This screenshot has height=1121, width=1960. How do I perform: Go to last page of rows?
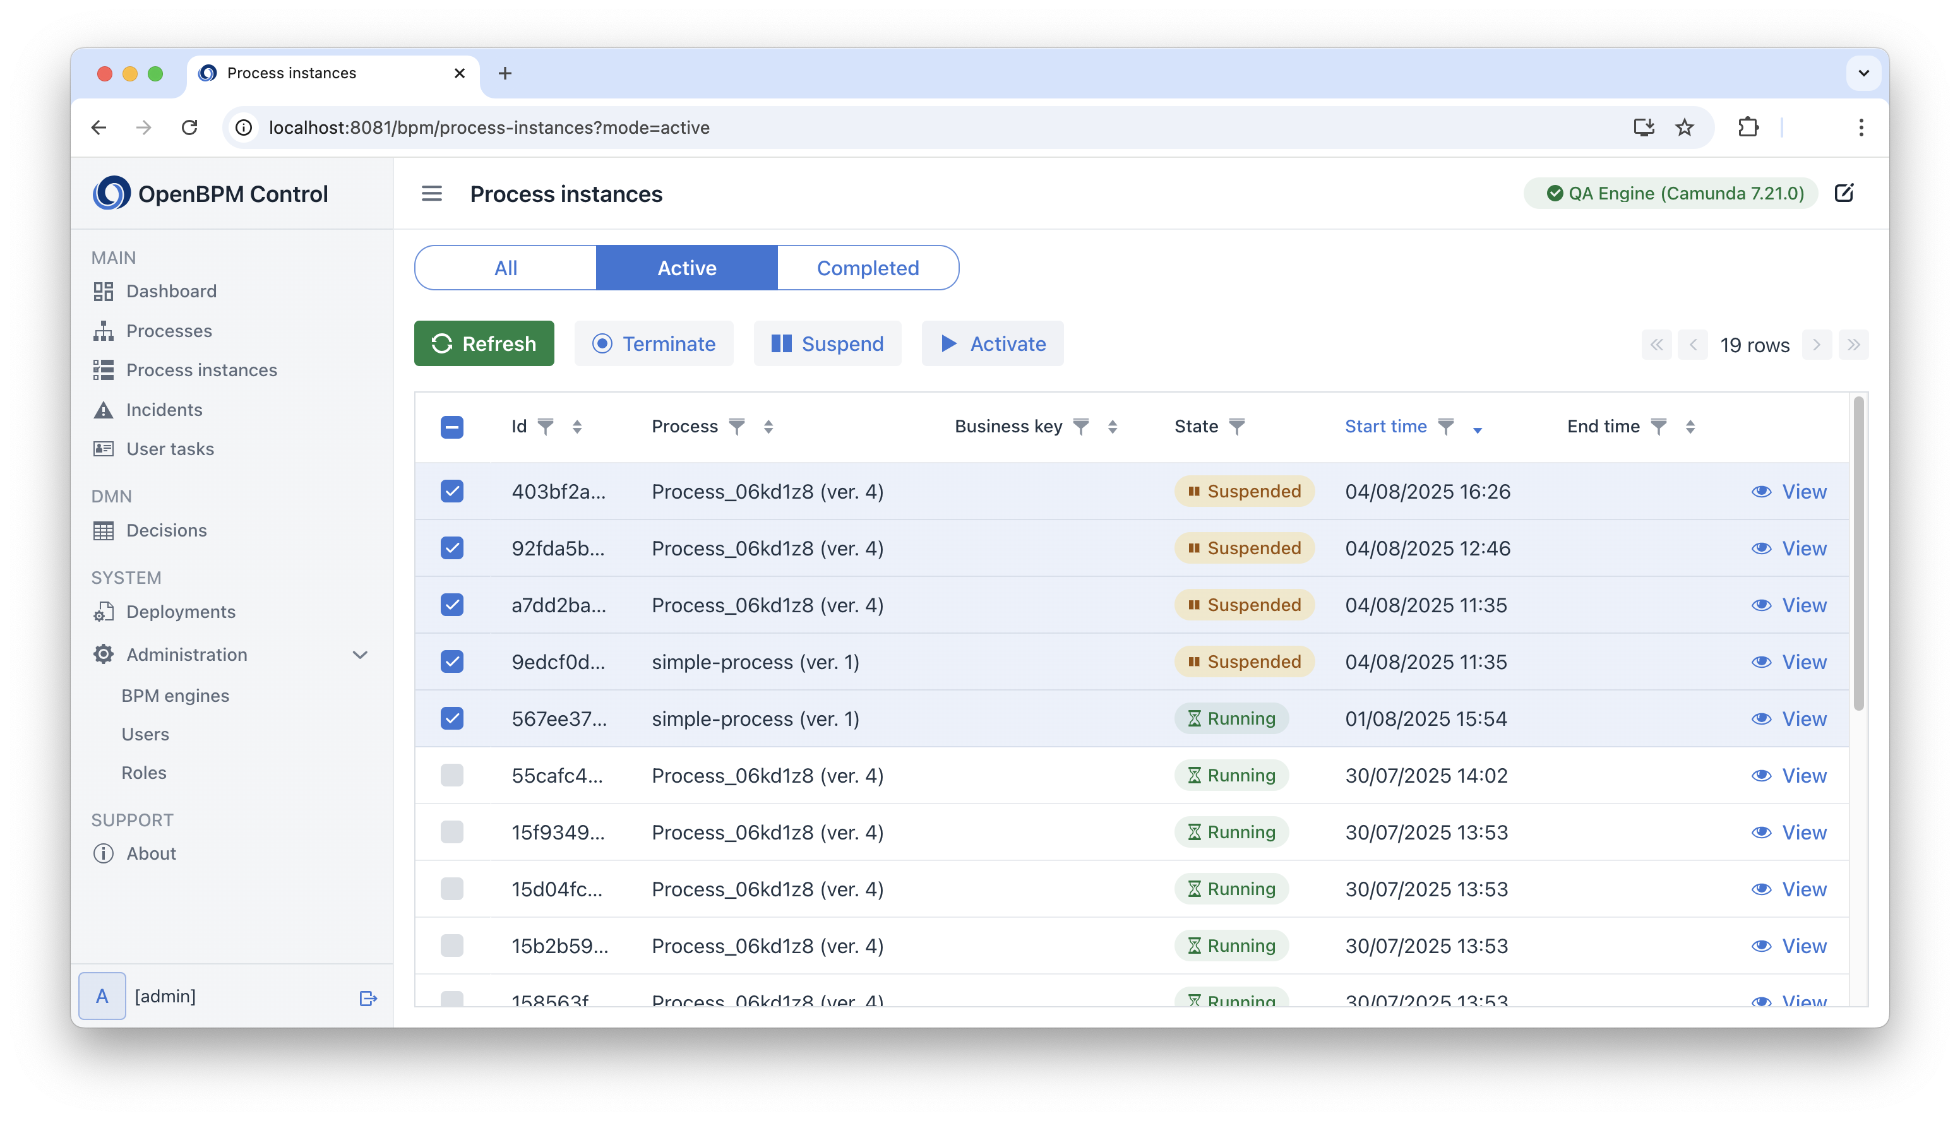pos(1853,345)
